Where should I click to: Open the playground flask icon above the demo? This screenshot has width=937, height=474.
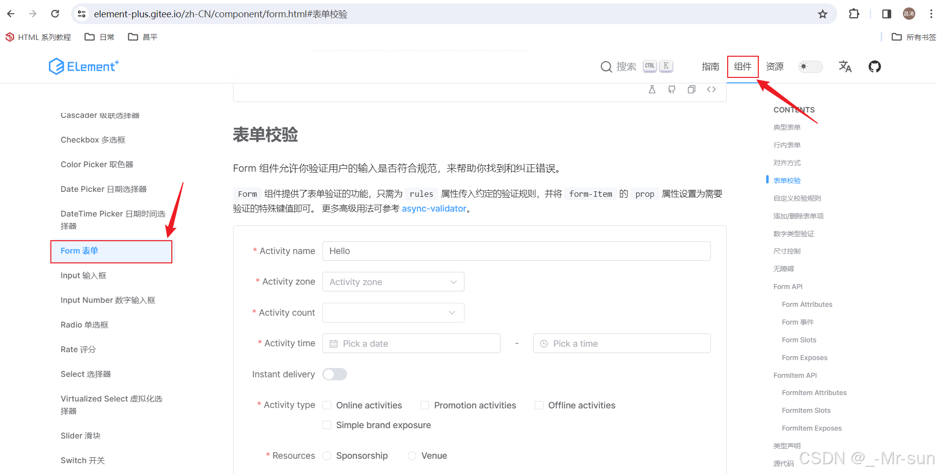pyautogui.click(x=652, y=89)
